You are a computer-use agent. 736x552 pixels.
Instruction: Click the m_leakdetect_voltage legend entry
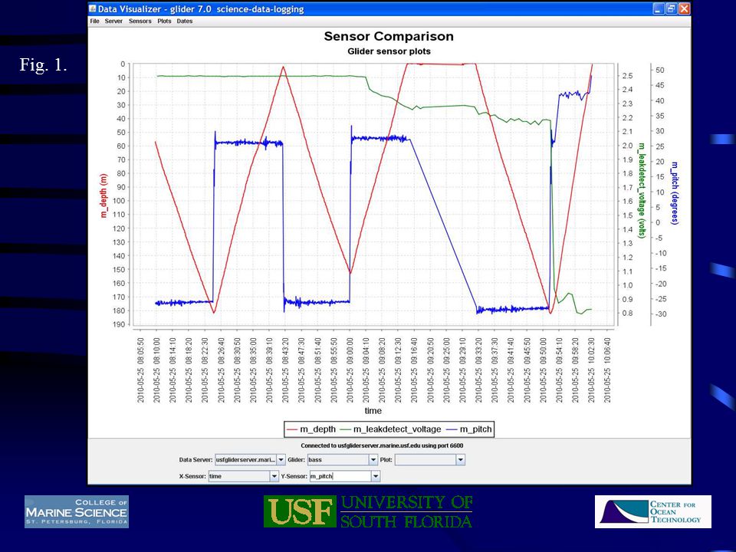(x=390, y=429)
